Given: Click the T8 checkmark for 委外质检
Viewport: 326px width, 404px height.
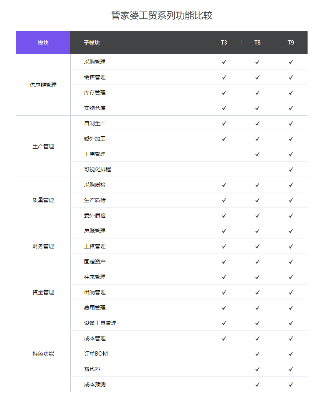Looking at the screenshot, I should pyautogui.click(x=257, y=216).
